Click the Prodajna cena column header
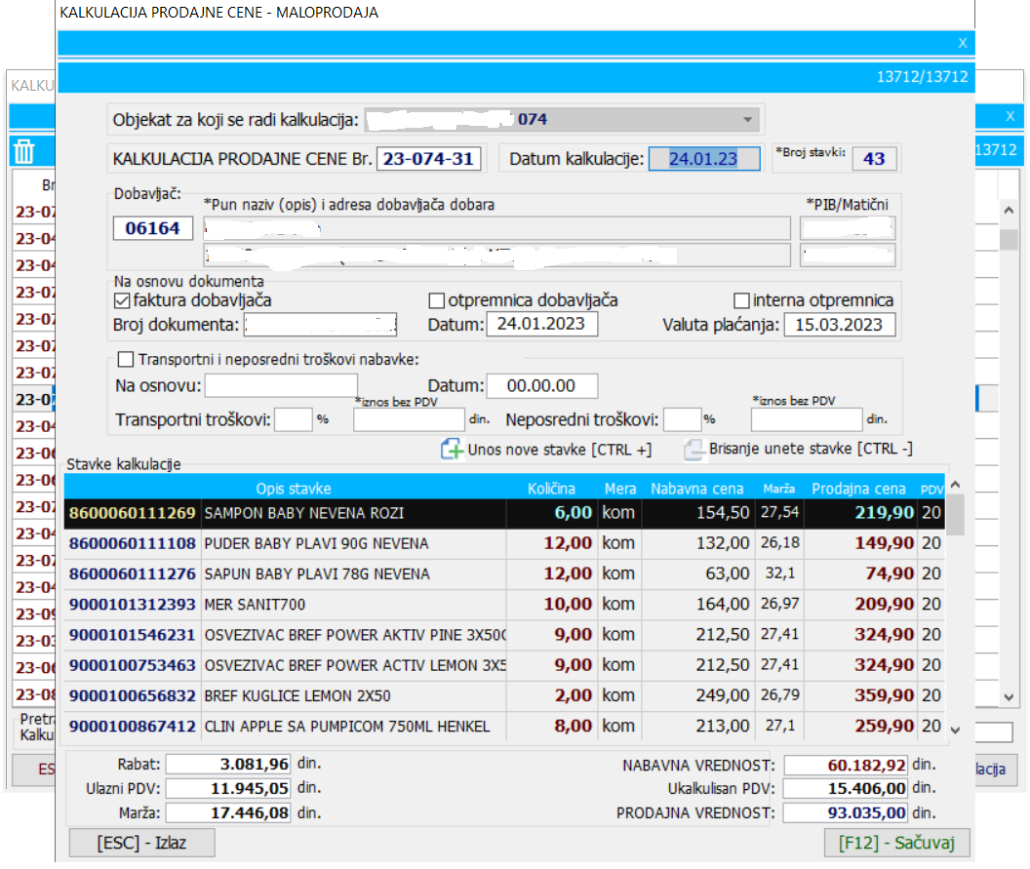The width and height of the screenshot is (1030, 869). (x=859, y=489)
